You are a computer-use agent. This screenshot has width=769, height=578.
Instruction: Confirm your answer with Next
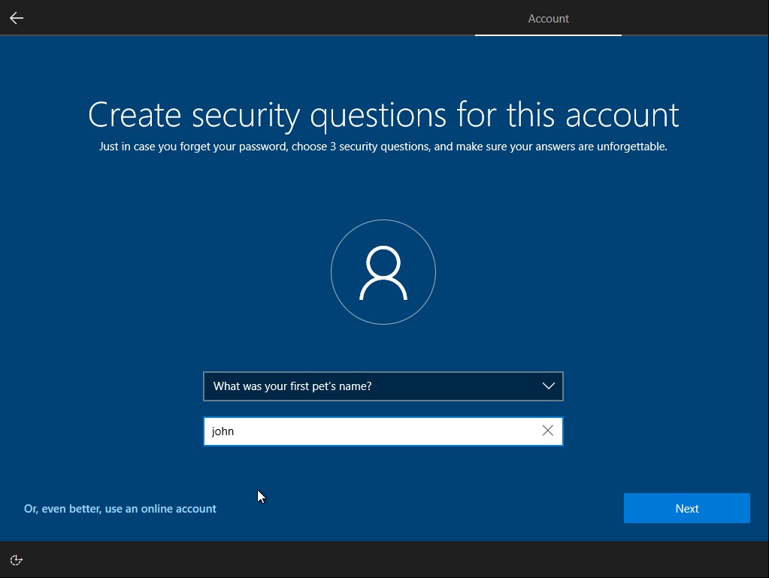coord(686,508)
